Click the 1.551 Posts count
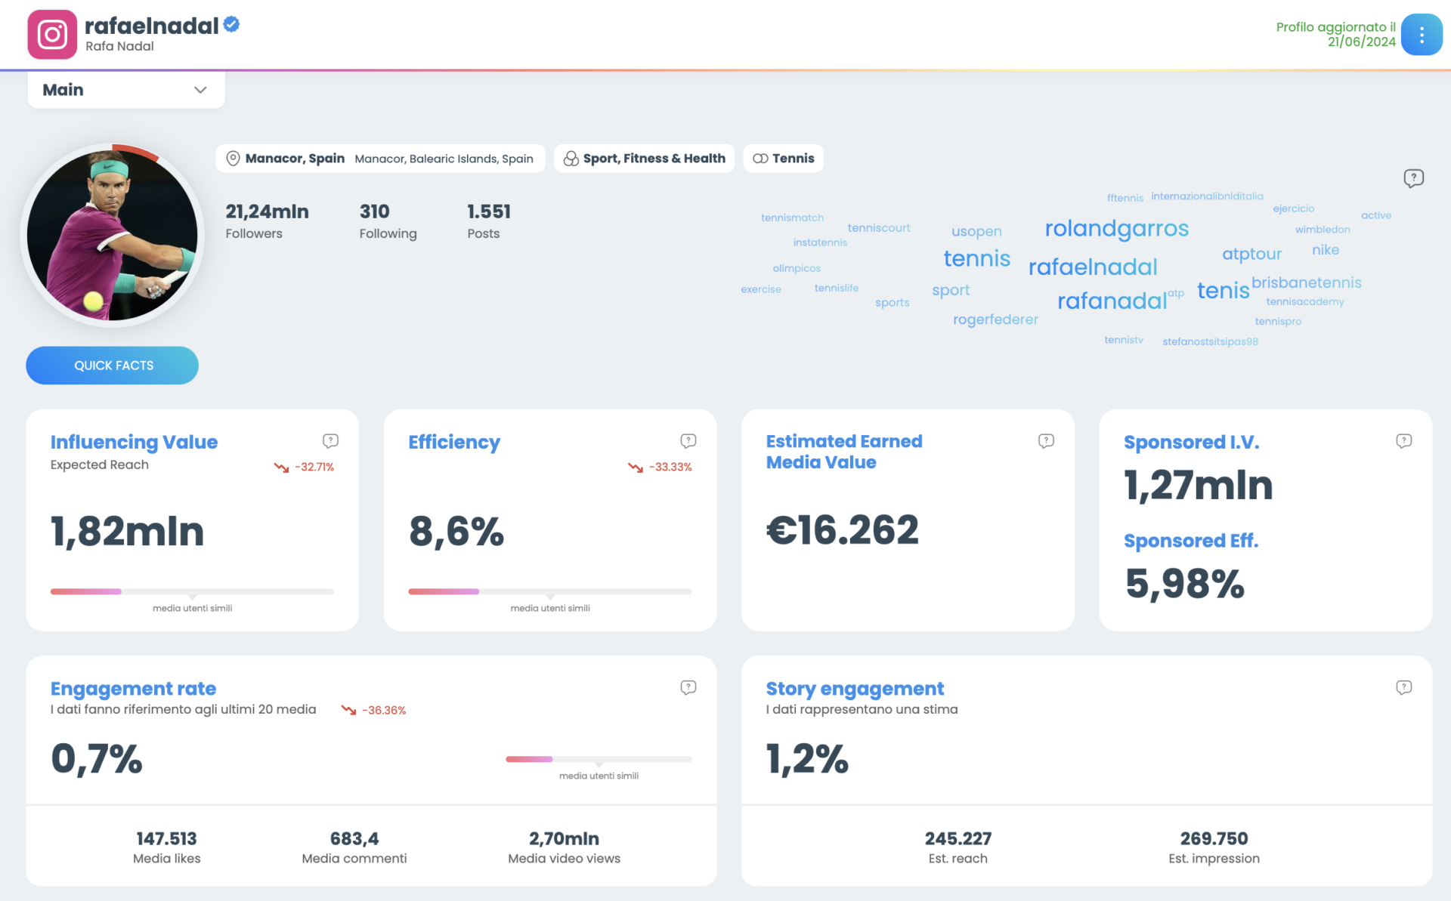Image resolution: width=1451 pixels, height=901 pixels. point(489,211)
